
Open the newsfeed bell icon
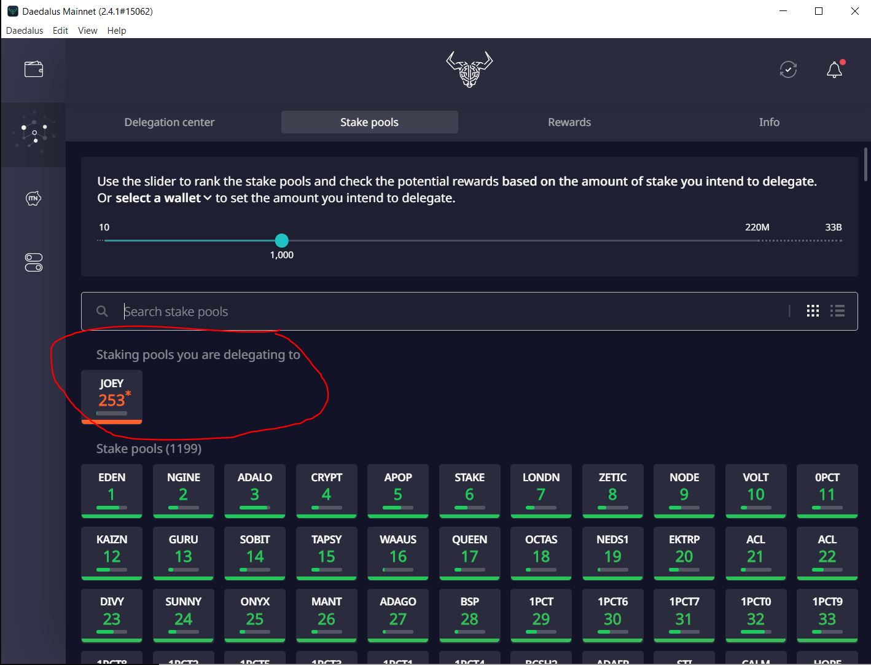coord(834,69)
